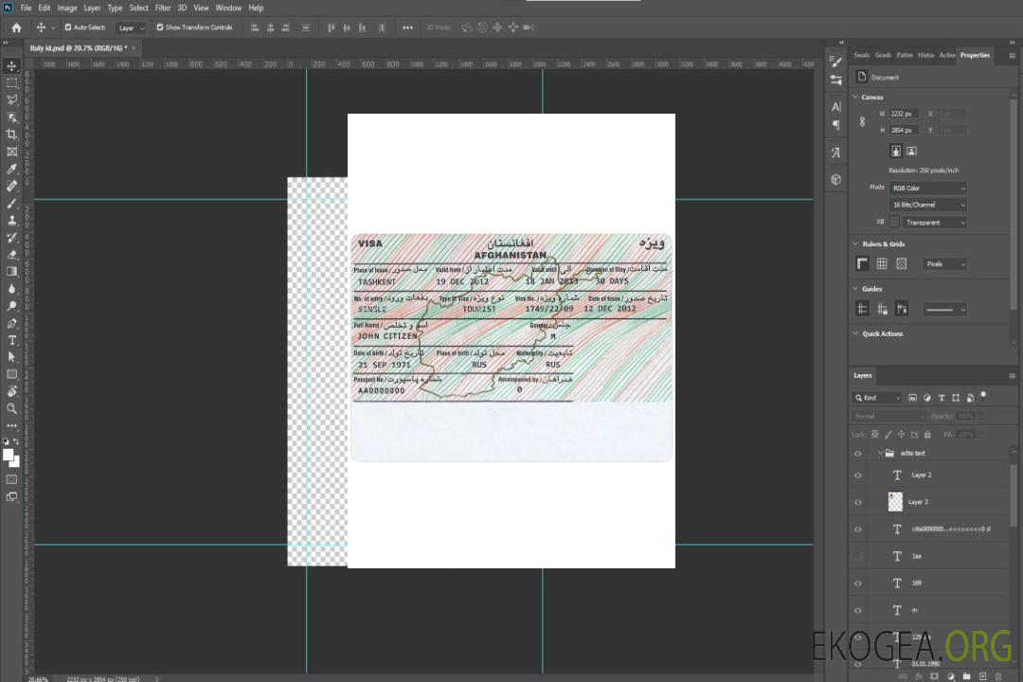Click the canvas width input field
The height and width of the screenshot is (682, 1023).
[904, 114]
